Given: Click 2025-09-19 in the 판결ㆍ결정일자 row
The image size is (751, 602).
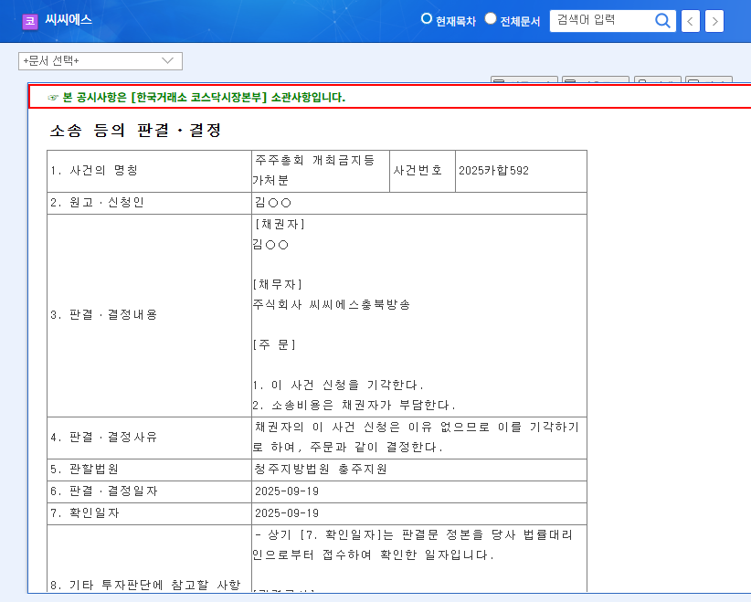Looking at the screenshot, I should (287, 491).
